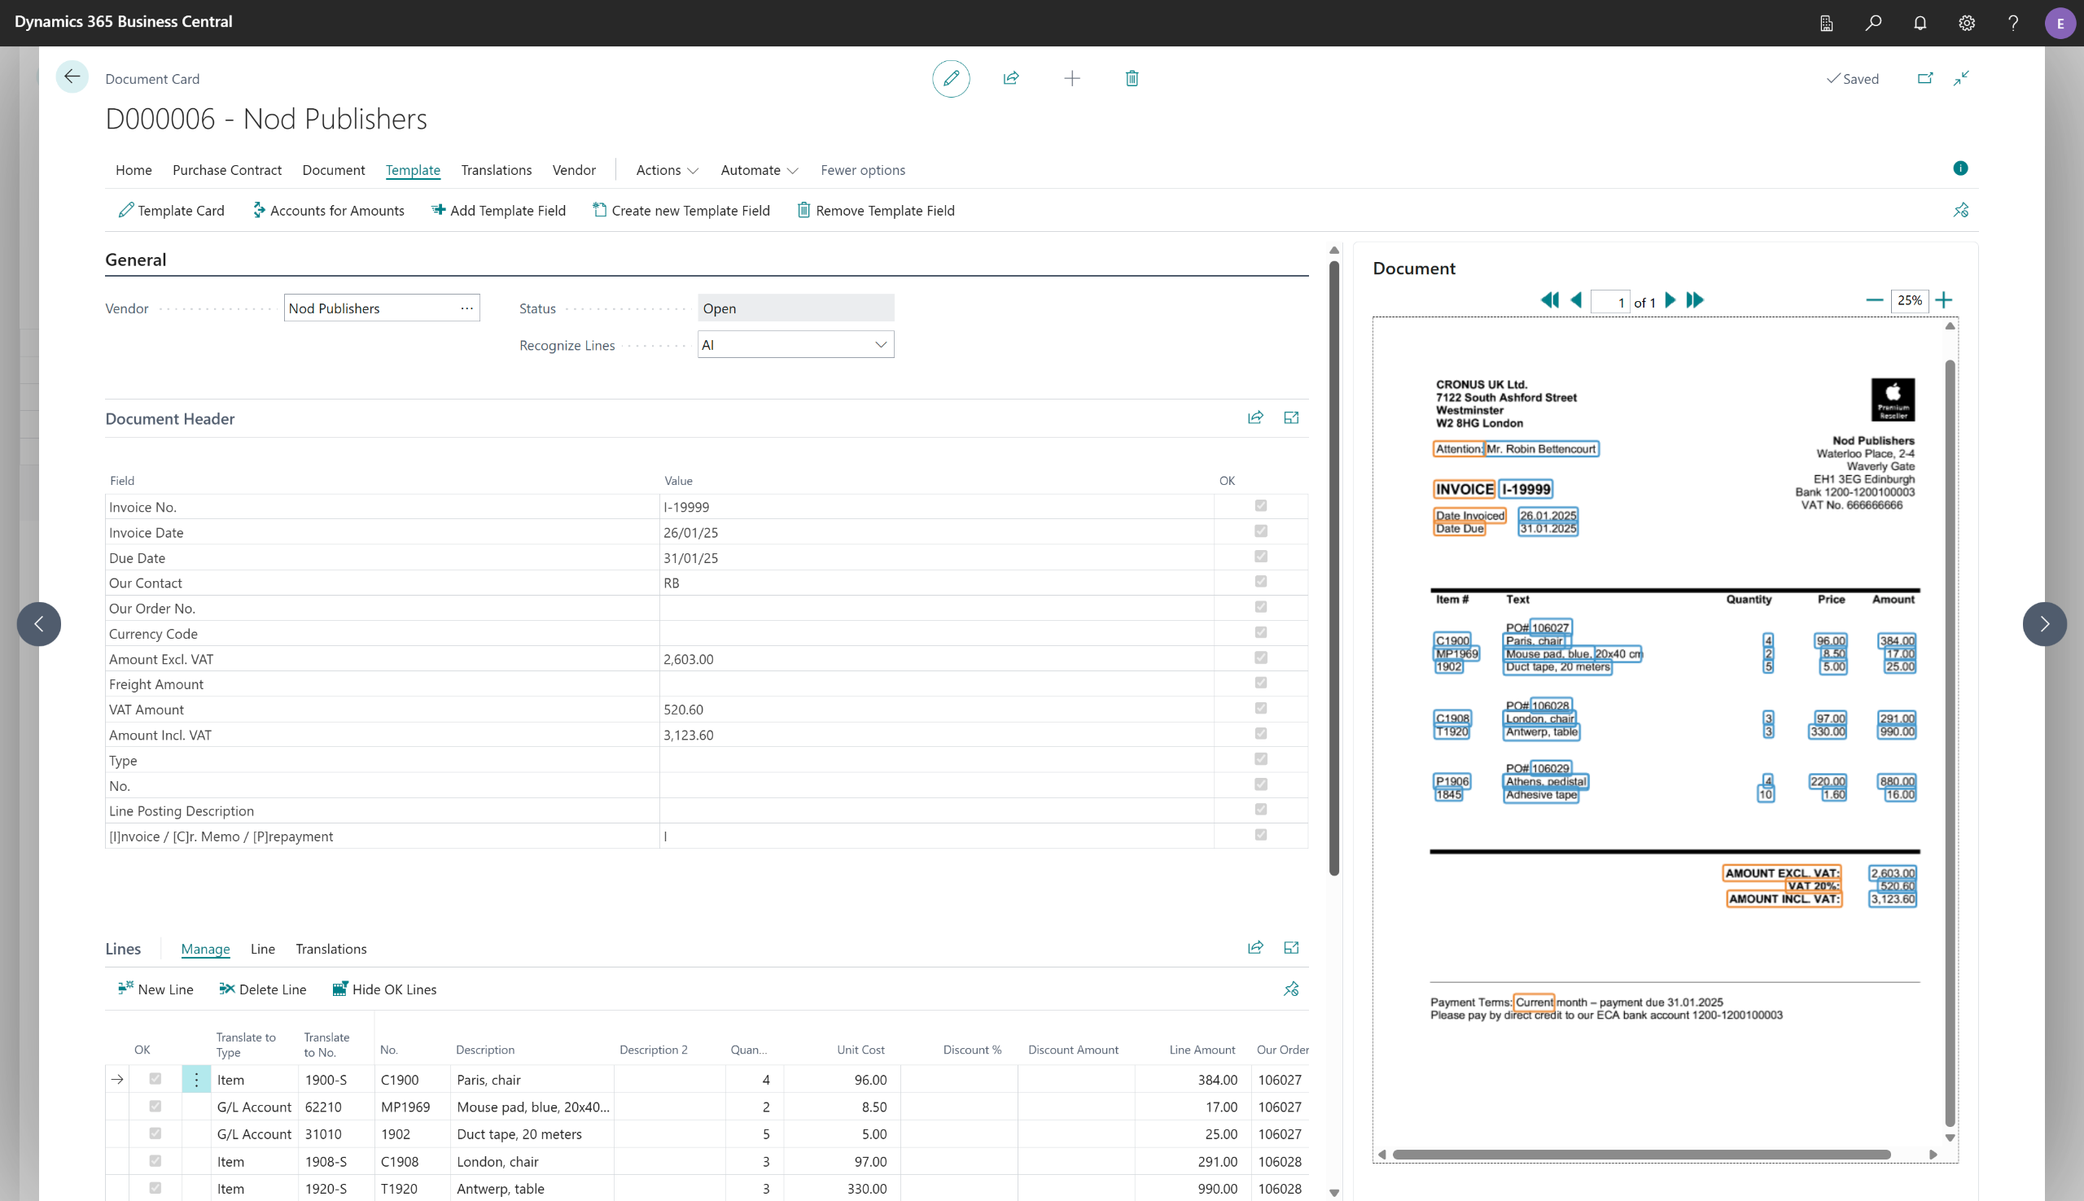Open the Recognize Lines dropdown
The width and height of the screenshot is (2084, 1201).
(880, 345)
